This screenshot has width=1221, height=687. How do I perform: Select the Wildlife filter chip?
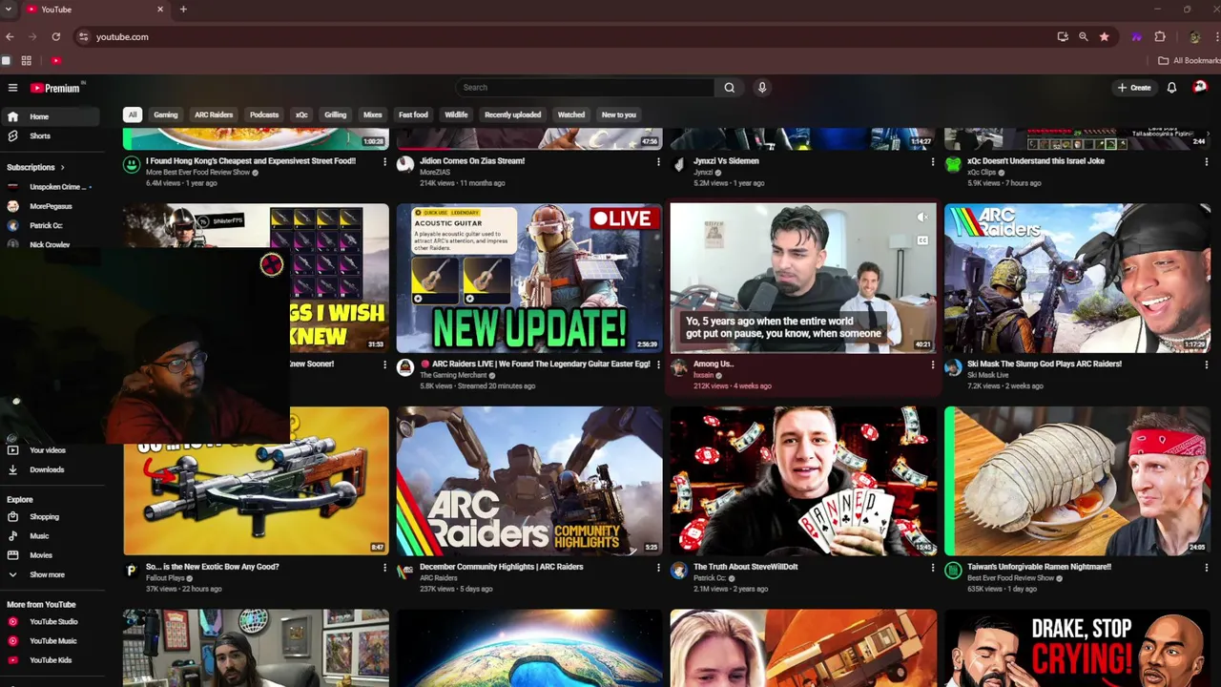point(456,114)
